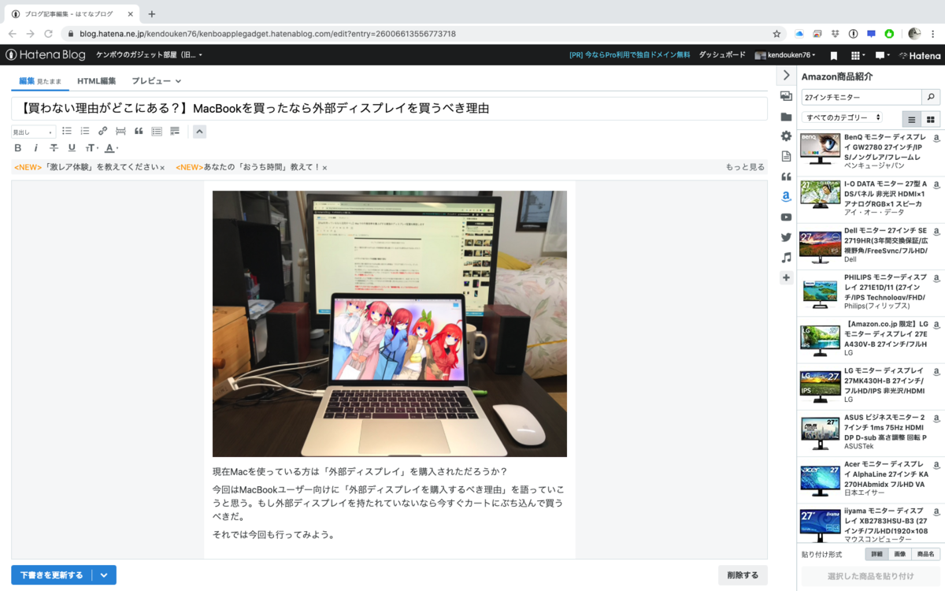
Task: Switch product results to list view
Action: tap(912, 119)
